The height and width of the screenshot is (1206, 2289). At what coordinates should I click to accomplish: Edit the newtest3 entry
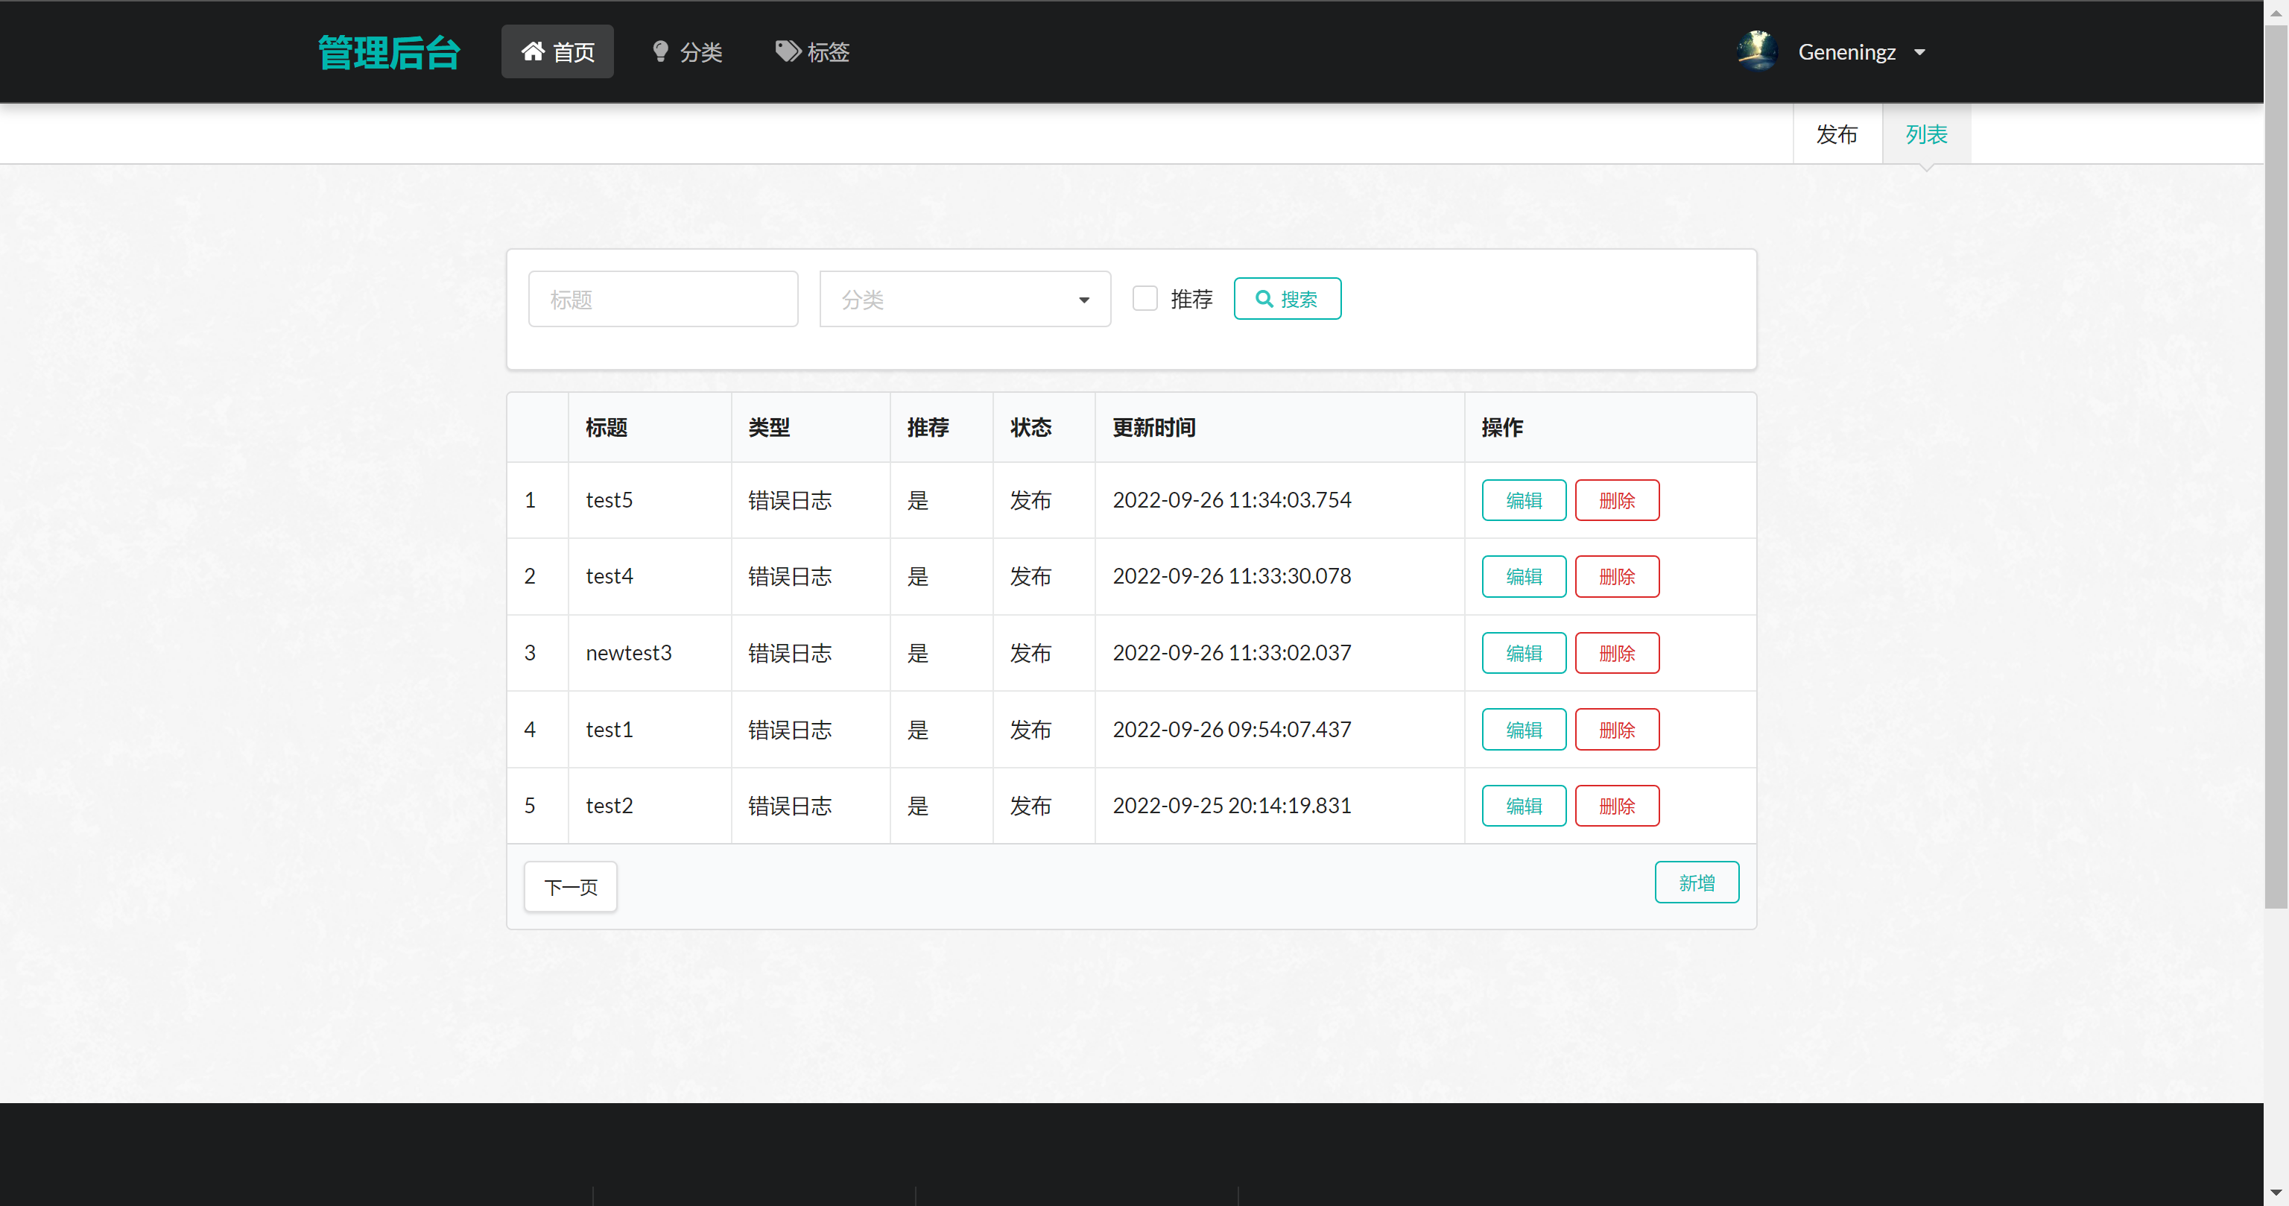coord(1523,652)
